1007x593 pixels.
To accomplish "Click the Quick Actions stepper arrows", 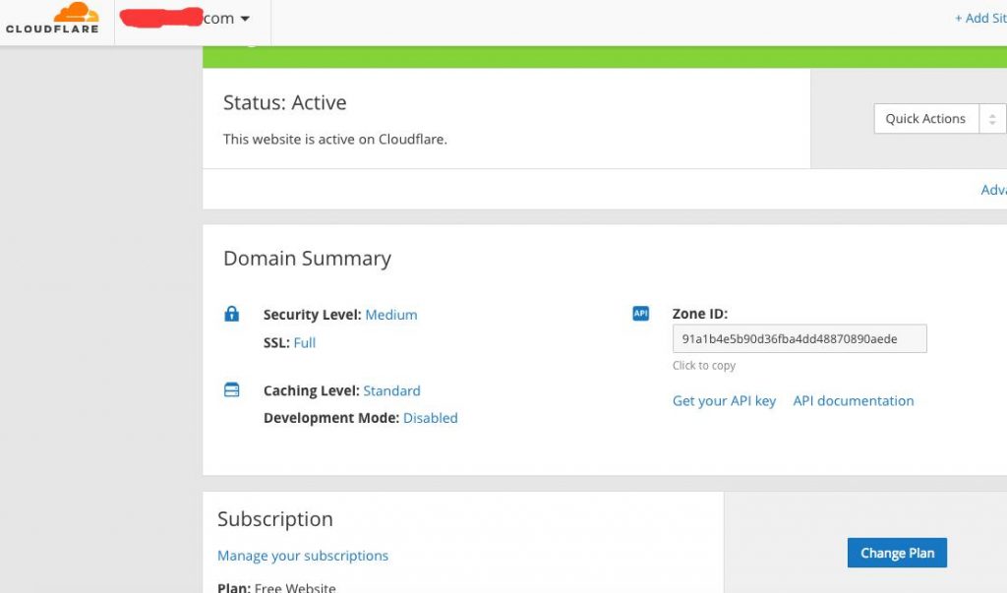I will tap(992, 119).
